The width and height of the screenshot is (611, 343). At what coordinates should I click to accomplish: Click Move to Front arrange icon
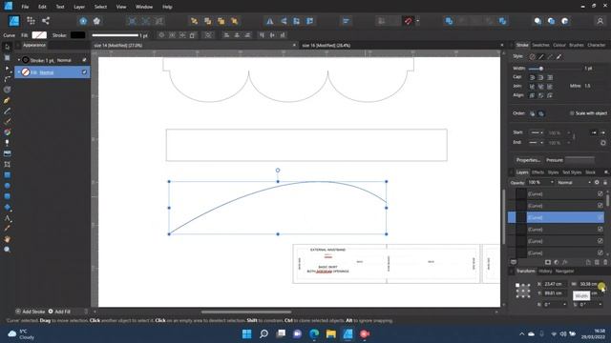234,21
